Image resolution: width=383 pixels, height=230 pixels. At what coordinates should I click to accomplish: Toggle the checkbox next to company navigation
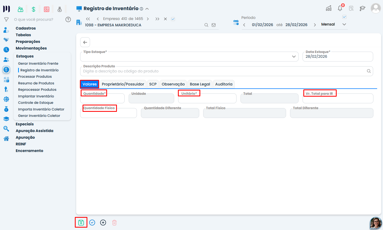pyautogui.click(x=173, y=19)
